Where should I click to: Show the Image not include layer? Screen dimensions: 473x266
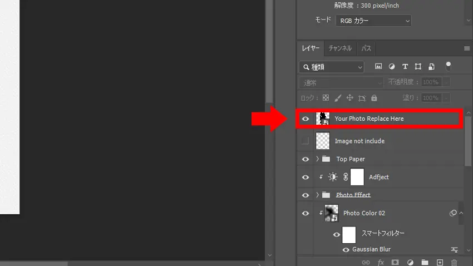[305, 141]
